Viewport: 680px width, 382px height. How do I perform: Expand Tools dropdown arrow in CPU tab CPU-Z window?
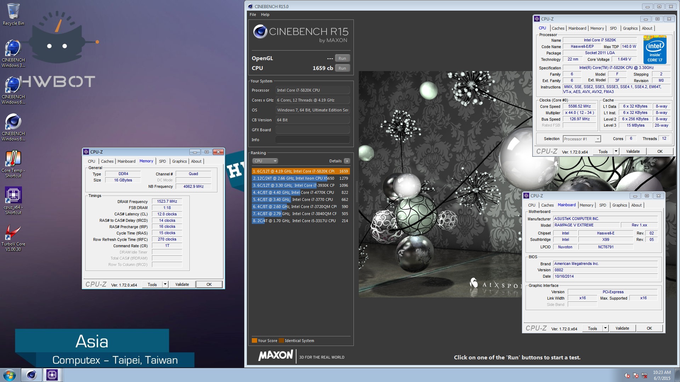[x=616, y=151]
